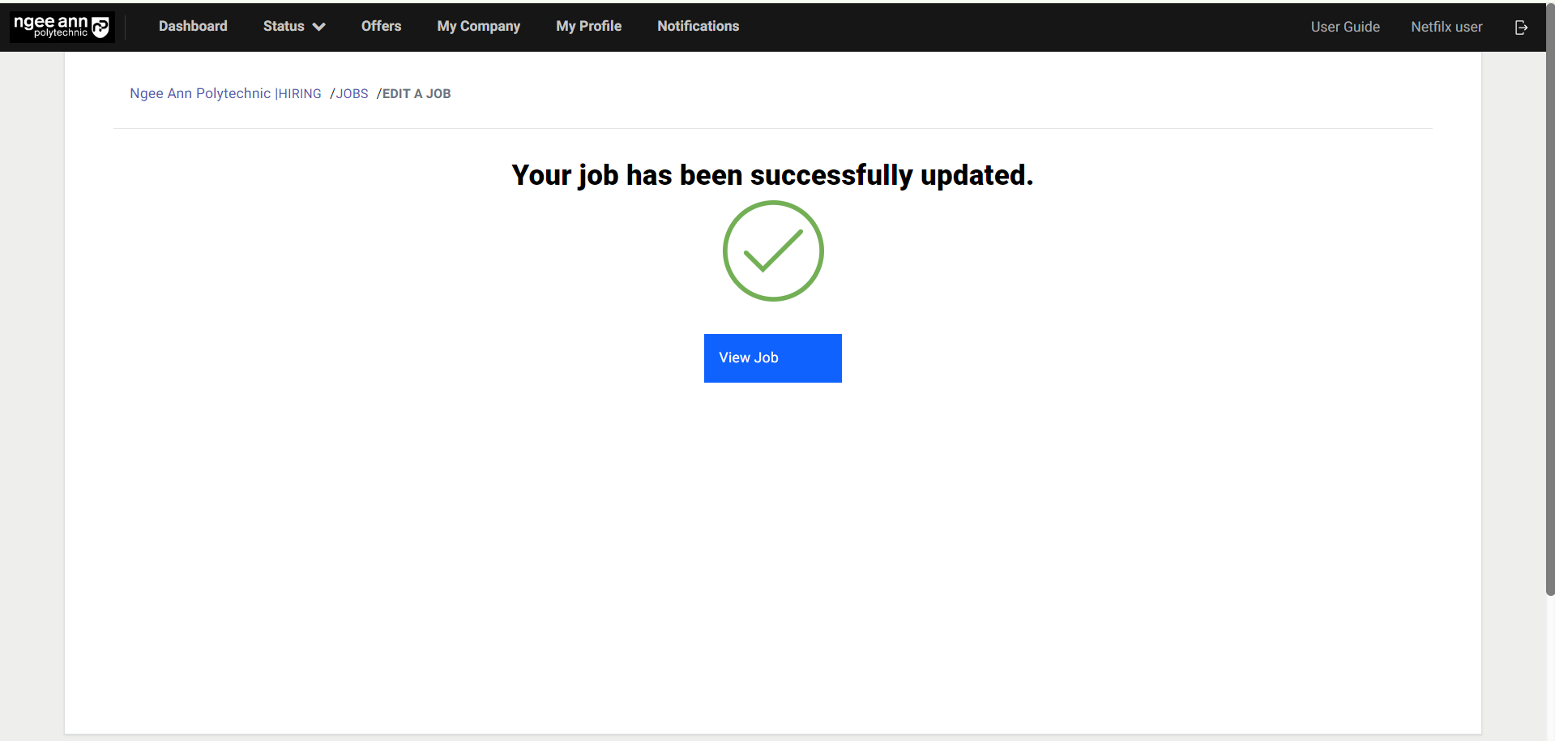
Task: View the Notifications page
Action: click(x=698, y=26)
